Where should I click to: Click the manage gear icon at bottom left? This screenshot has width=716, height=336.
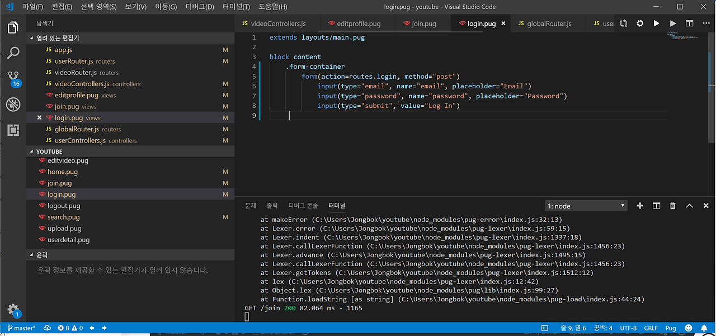point(13,310)
